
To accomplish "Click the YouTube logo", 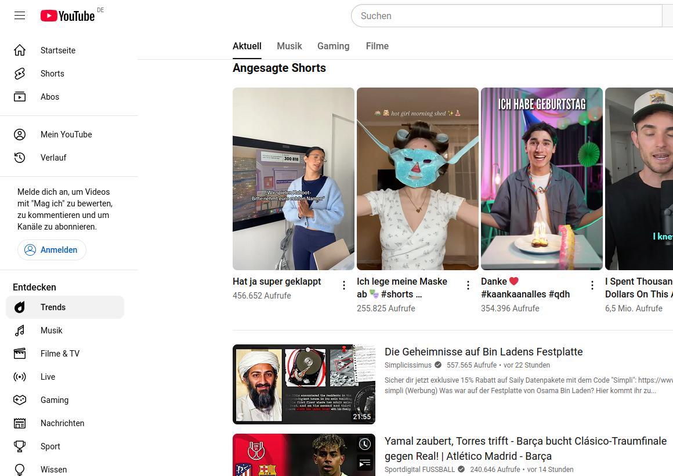I will [x=68, y=16].
